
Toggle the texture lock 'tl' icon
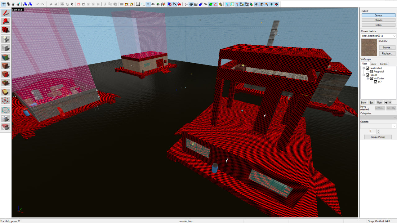coord(148,4)
